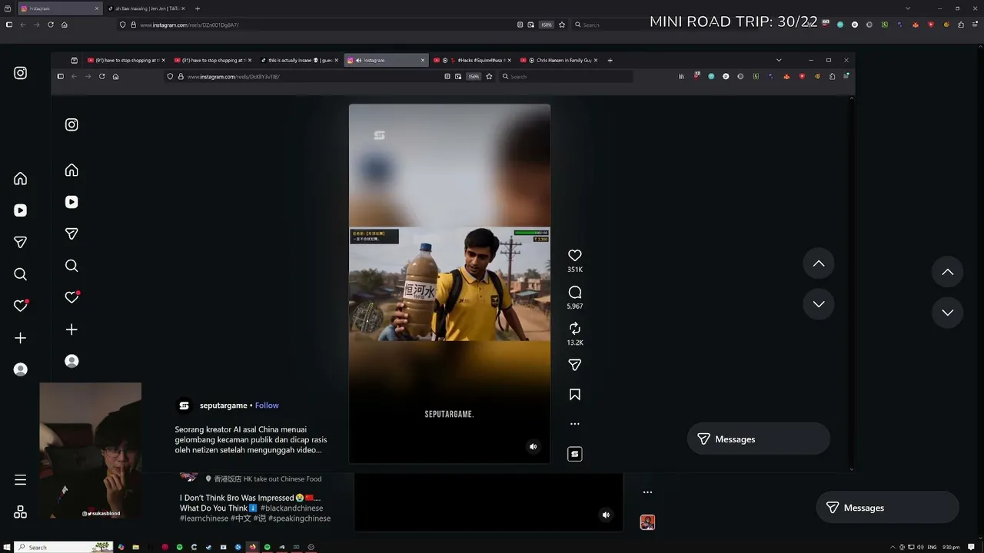
Task: Open Notifications heart in the inner Instagram sidebar
Action: [x=71, y=297]
